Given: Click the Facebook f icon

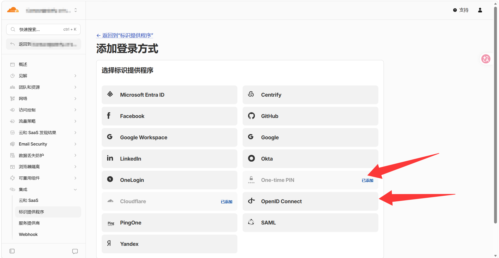Looking at the screenshot, I should [109, 116].
